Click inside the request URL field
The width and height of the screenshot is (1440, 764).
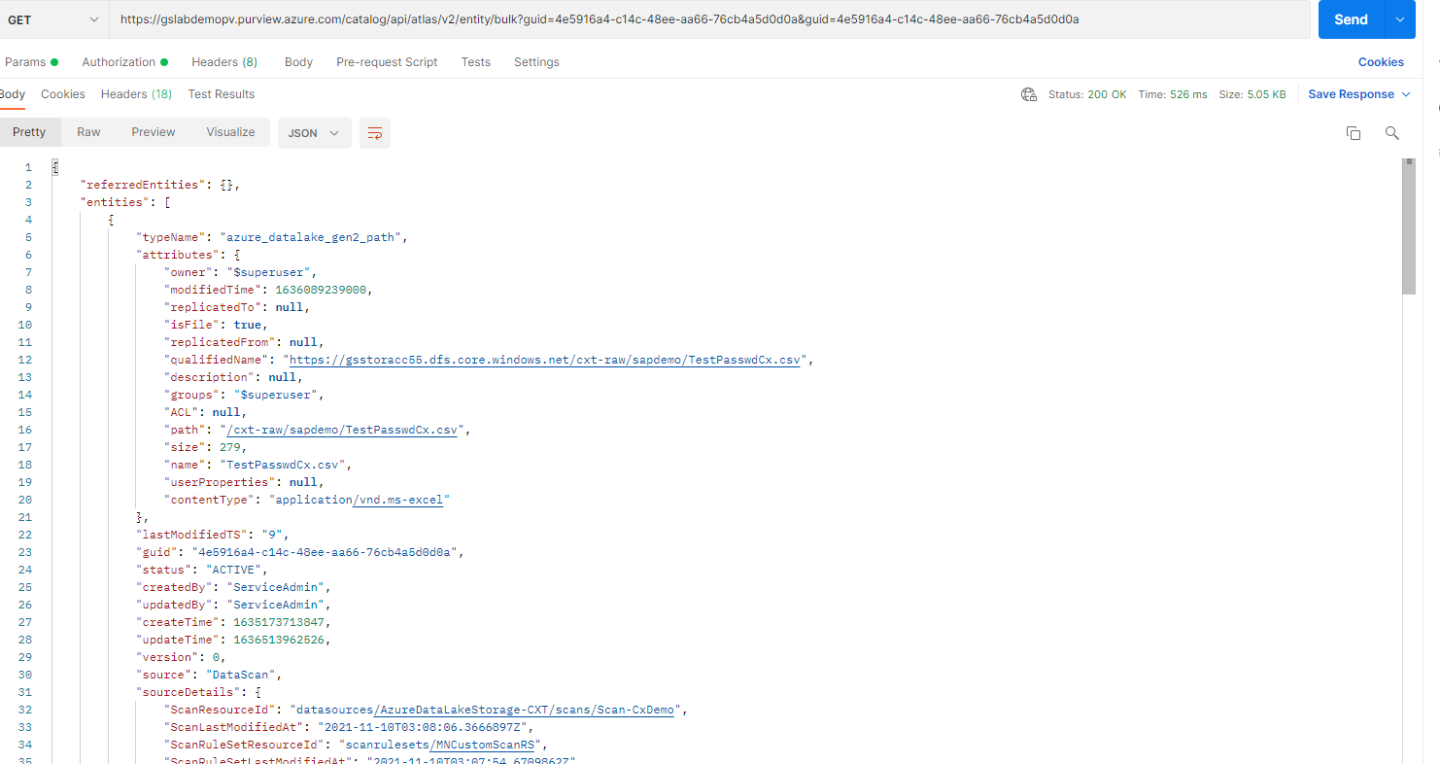(x=680, y=19)
